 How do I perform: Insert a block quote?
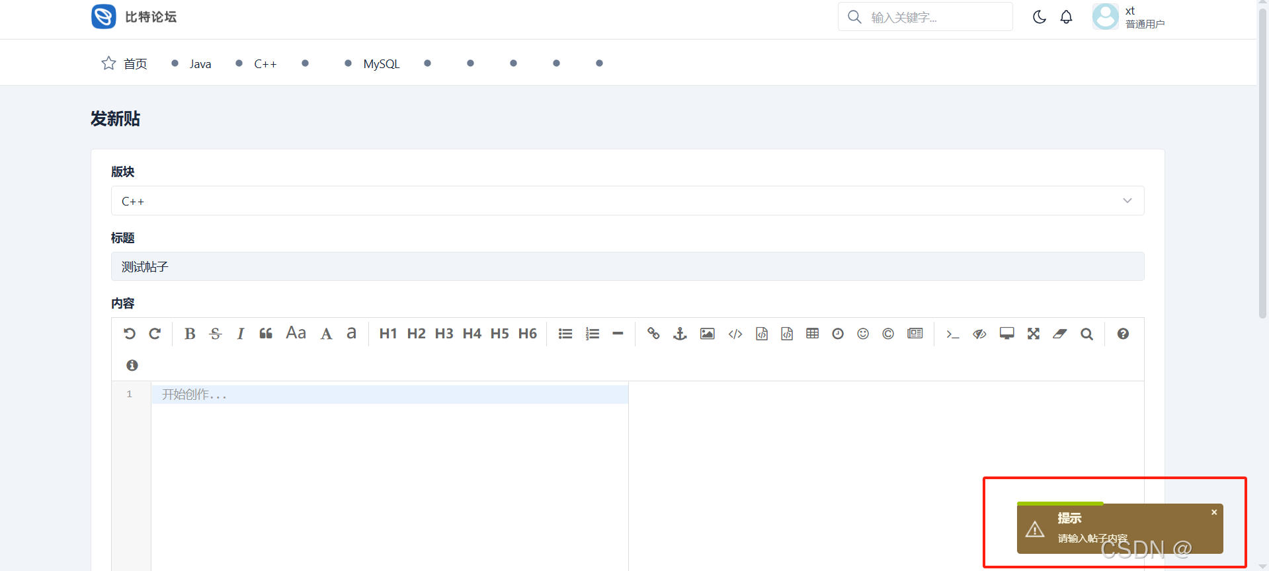pos(266,334)
